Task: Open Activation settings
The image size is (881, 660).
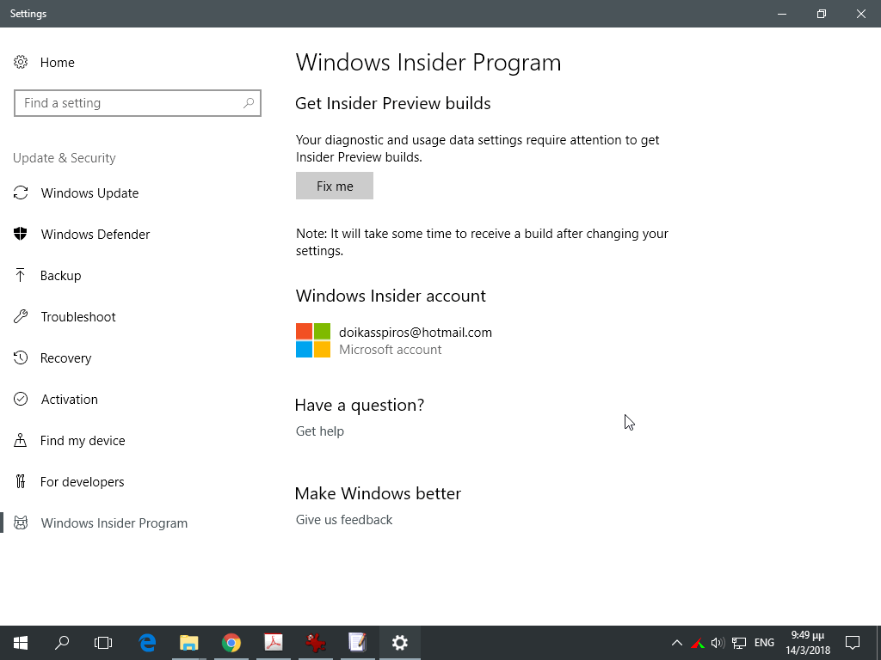Action: click(70, 399)
